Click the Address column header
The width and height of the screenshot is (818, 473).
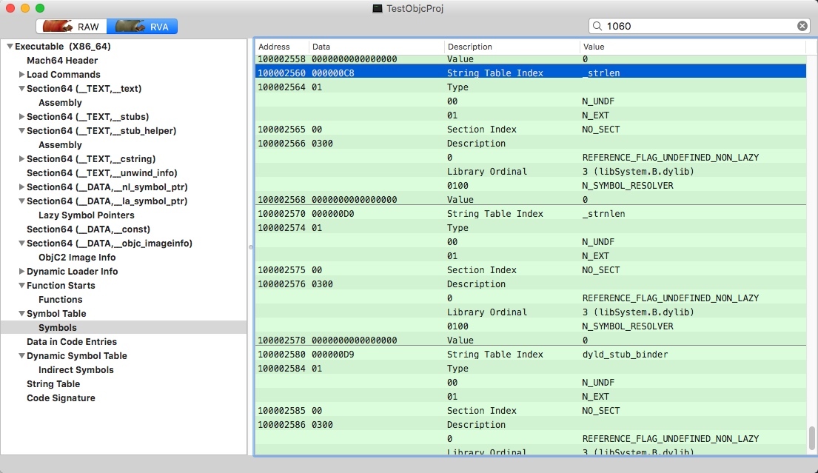[x=282, y=47]
